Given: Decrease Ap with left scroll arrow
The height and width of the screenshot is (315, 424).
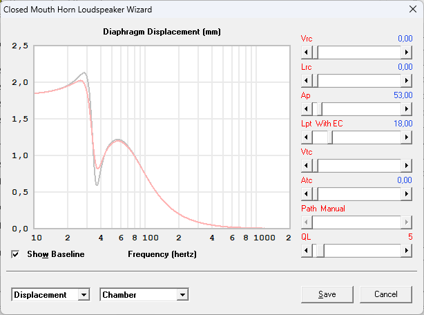Looking at the screenshot, I should point(307,109).
